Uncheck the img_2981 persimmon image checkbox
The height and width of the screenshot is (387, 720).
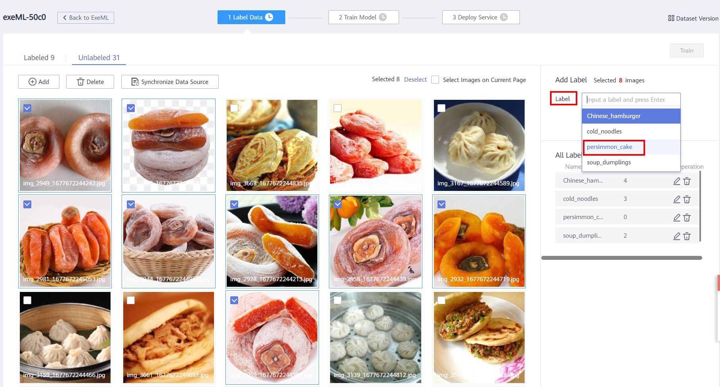(27, 204)
